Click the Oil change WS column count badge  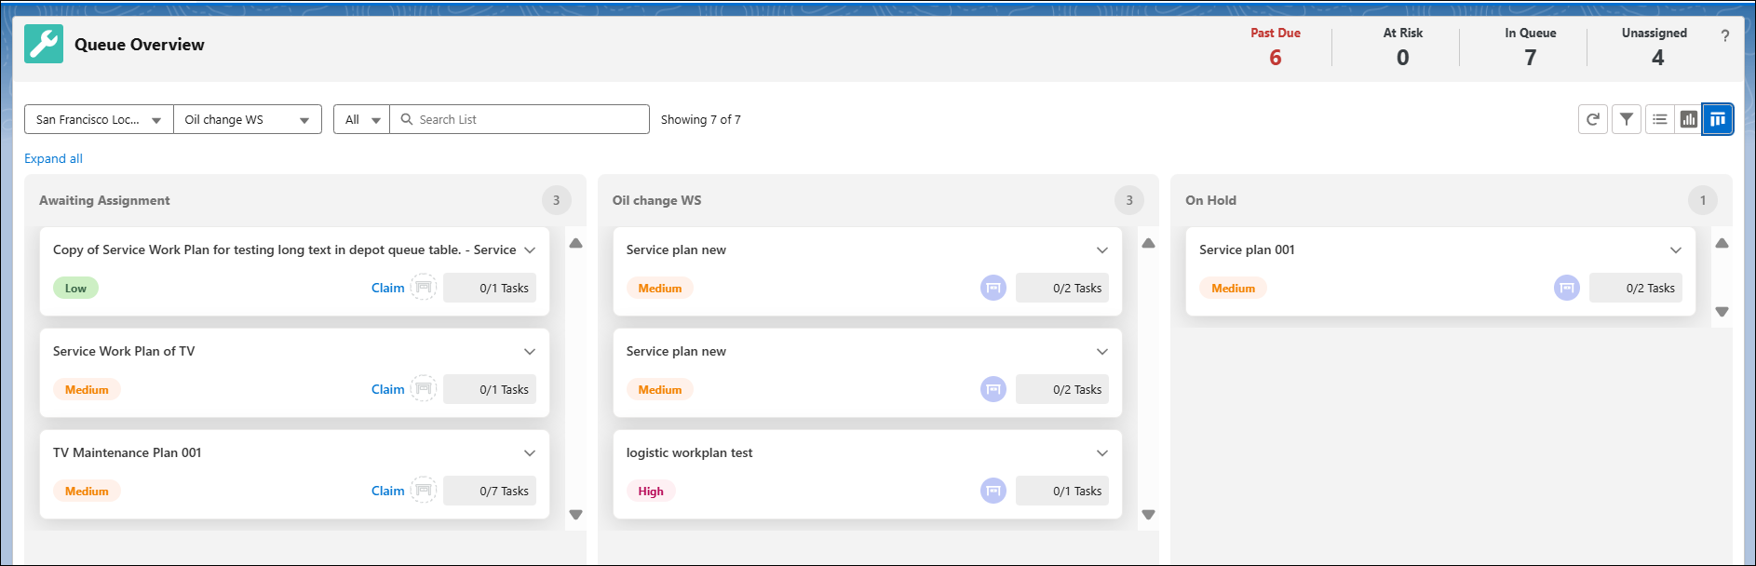1129,200
